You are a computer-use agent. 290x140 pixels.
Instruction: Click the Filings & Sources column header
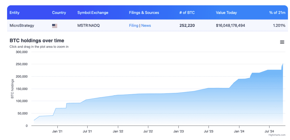[144, 13]
